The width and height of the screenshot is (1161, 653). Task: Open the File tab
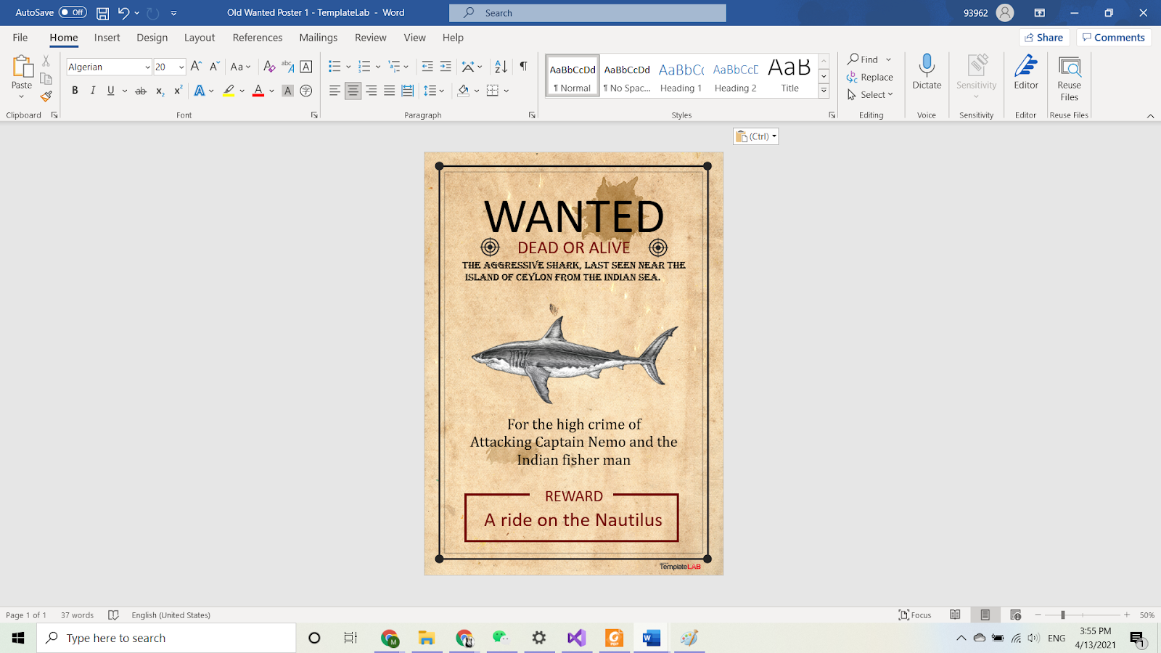pos(20,38)
